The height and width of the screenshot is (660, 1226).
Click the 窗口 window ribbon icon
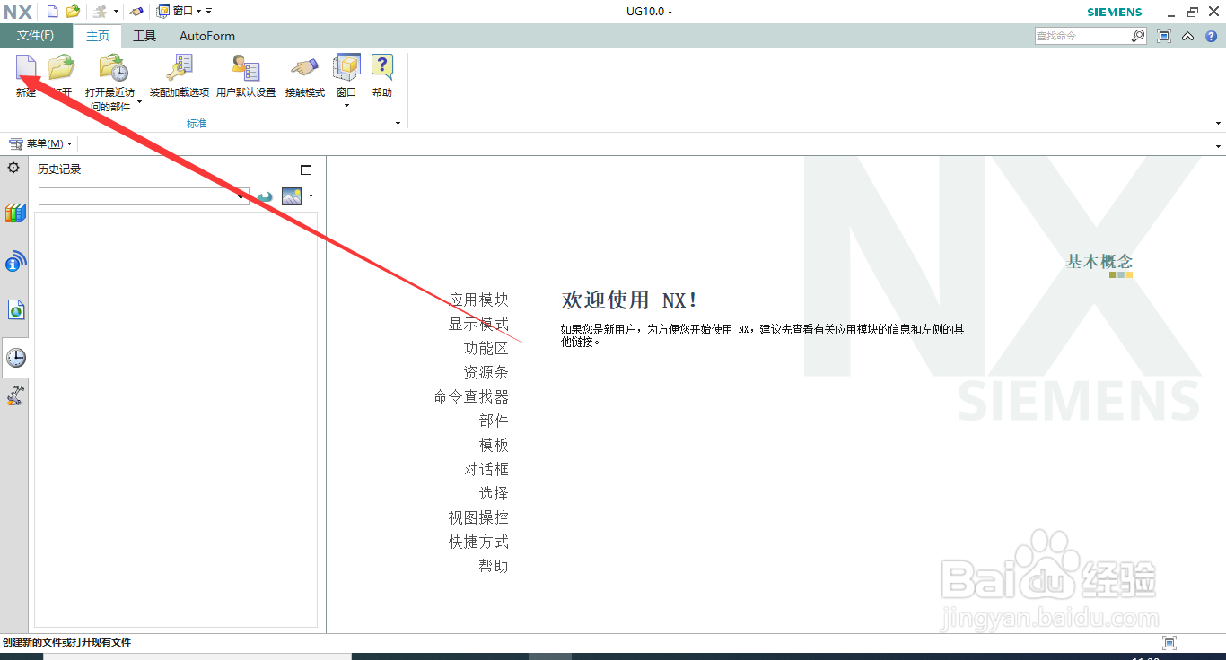[346, 68]
